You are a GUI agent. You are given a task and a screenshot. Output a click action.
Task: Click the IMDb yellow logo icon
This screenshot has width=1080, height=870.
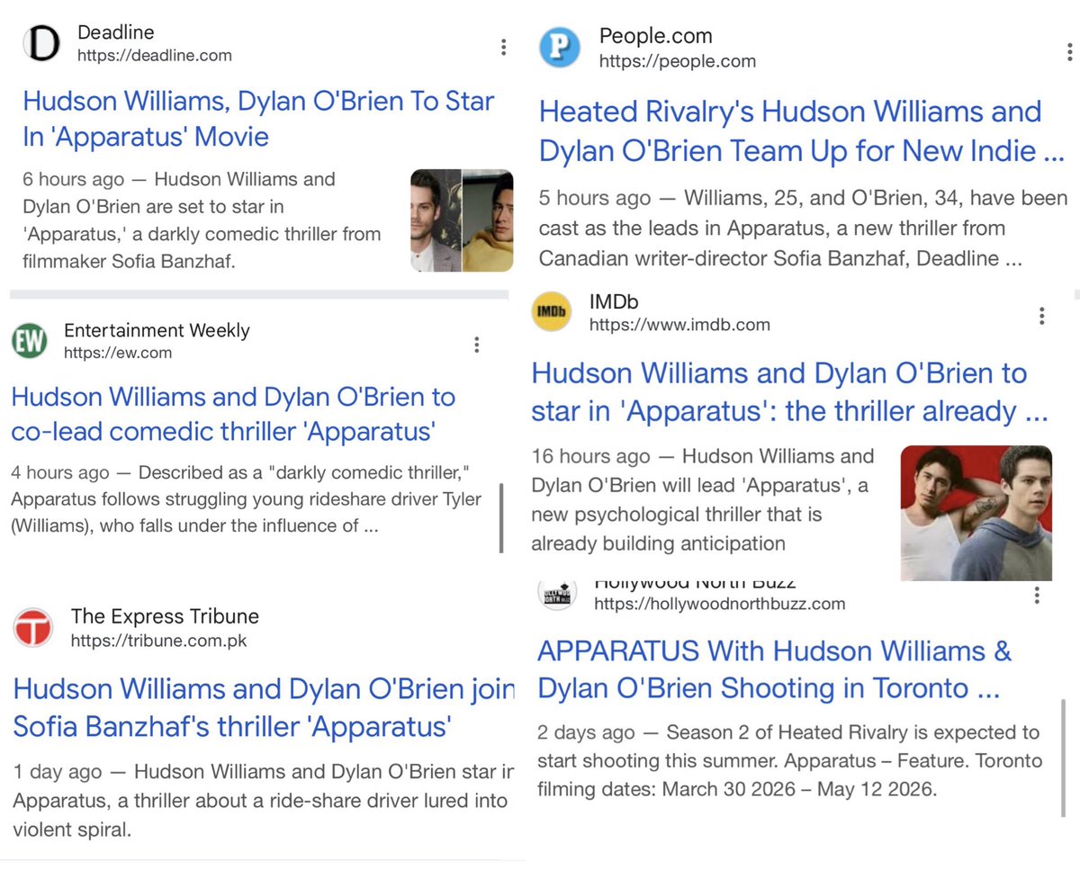click(x=552, y=311)
